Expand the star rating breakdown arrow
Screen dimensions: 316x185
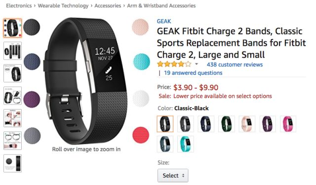pyautogui.click(x=197, y=65)
